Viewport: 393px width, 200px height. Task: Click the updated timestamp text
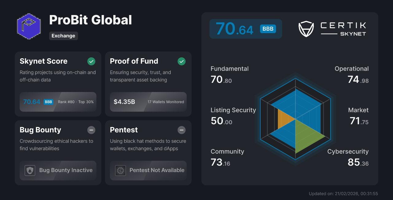pyautogui.click(x=343, y=194)
